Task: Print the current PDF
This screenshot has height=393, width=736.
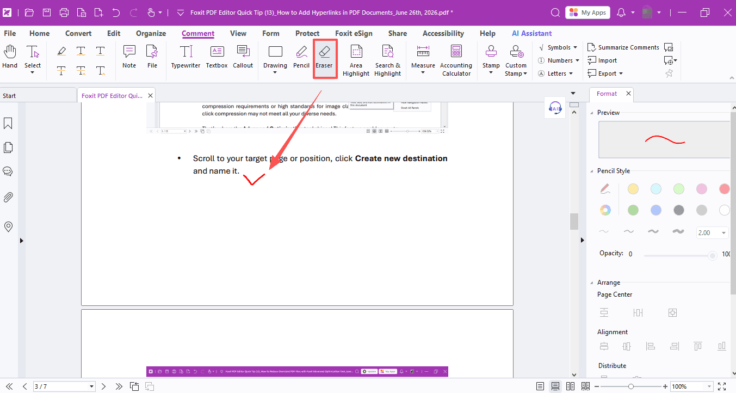Action: coord(64,13)
